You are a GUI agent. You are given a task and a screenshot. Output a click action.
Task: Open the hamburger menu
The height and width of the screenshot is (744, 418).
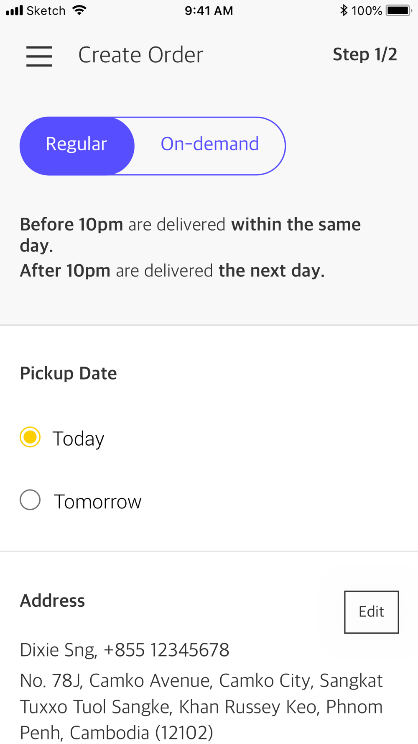39,56
